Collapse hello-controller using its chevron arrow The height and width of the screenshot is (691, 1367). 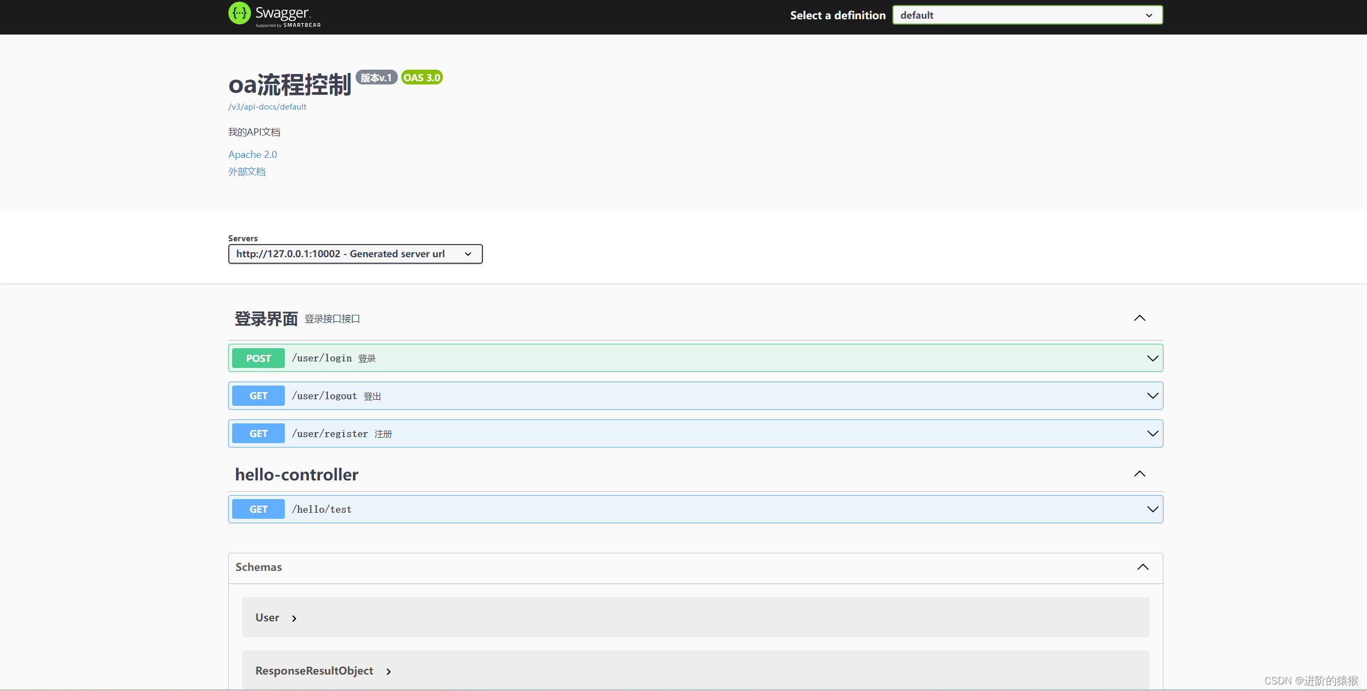coord(1140,474)
